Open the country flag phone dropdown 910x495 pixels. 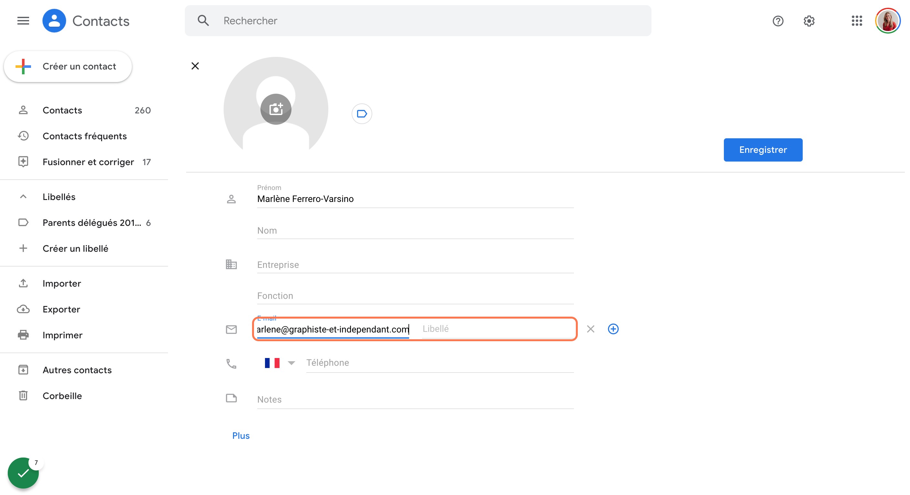click(280, 363)
